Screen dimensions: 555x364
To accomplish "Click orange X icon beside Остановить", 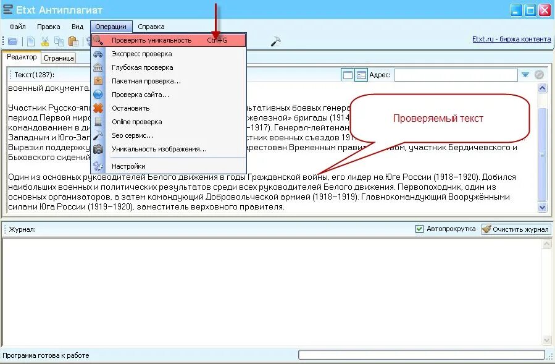I will [98, 108].
